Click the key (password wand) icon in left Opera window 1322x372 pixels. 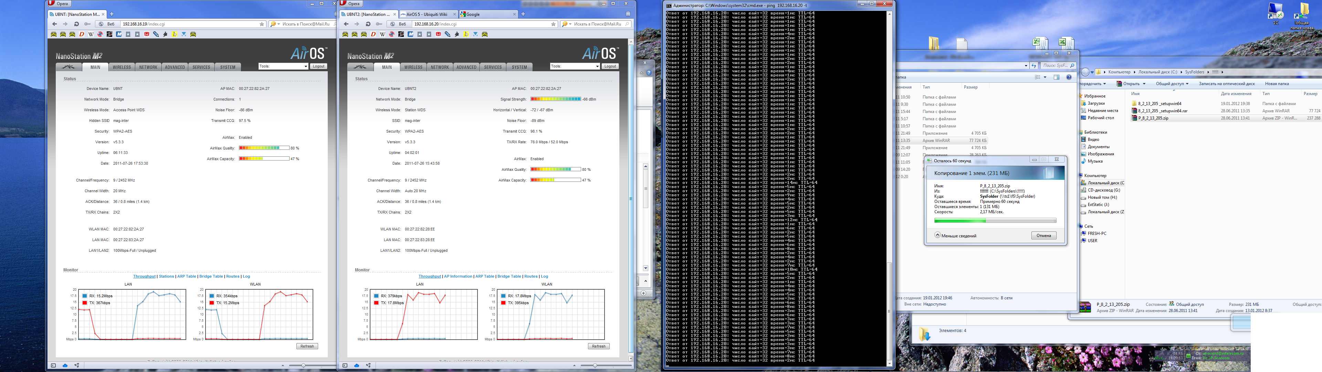pos(88,24)
